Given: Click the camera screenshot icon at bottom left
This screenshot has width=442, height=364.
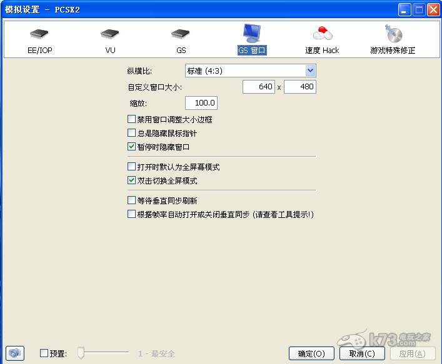Looking at the screenshot, I should tap(15, 353).
